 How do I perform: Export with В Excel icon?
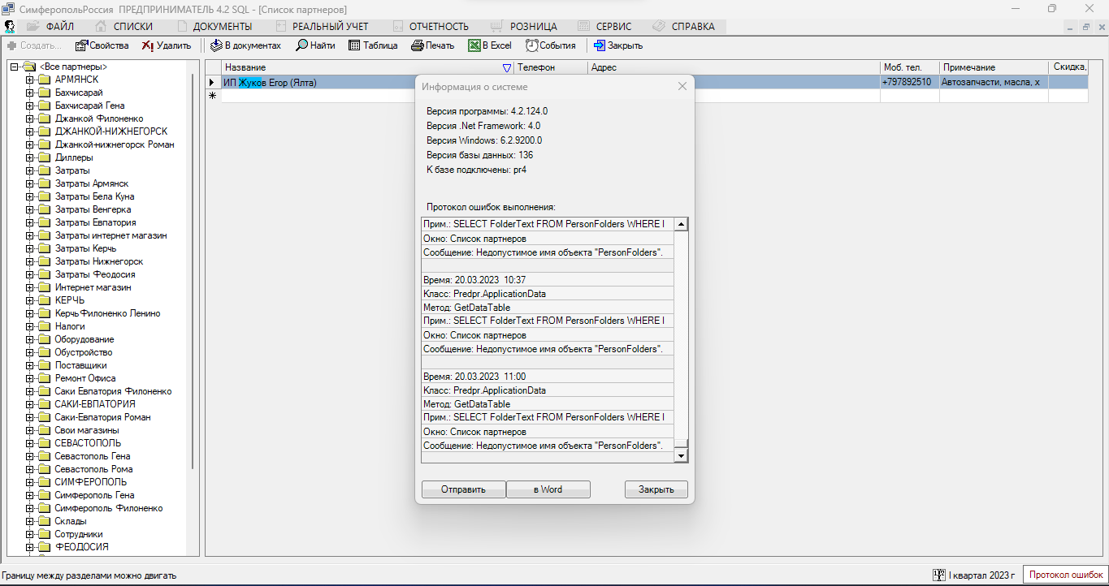tap(474, 45)
